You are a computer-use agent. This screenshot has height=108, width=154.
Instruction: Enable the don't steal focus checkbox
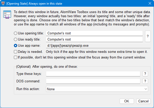tap(16, 57)
